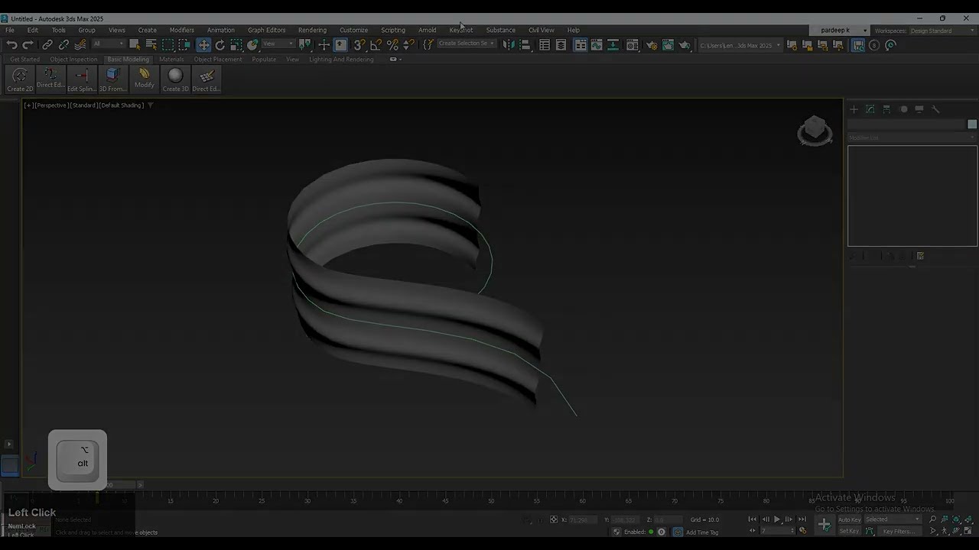Open Render Setup teapot icon
979x550 pixels.
pos(652,45)
